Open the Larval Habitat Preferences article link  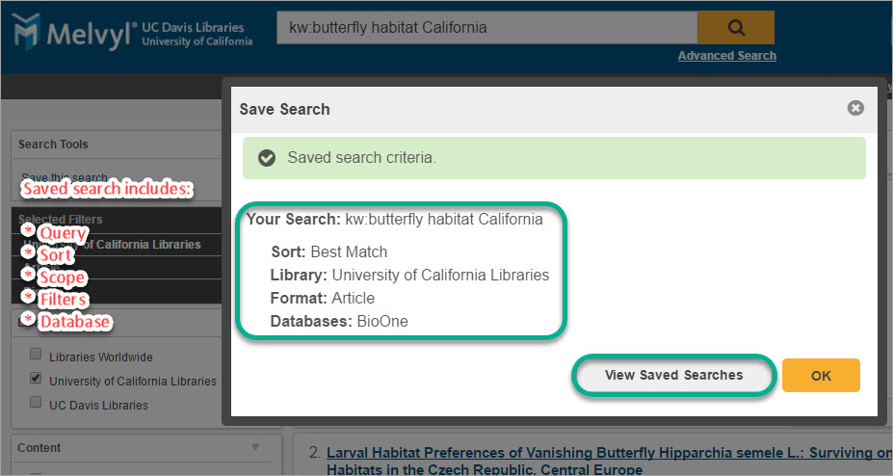pos(609,461)
